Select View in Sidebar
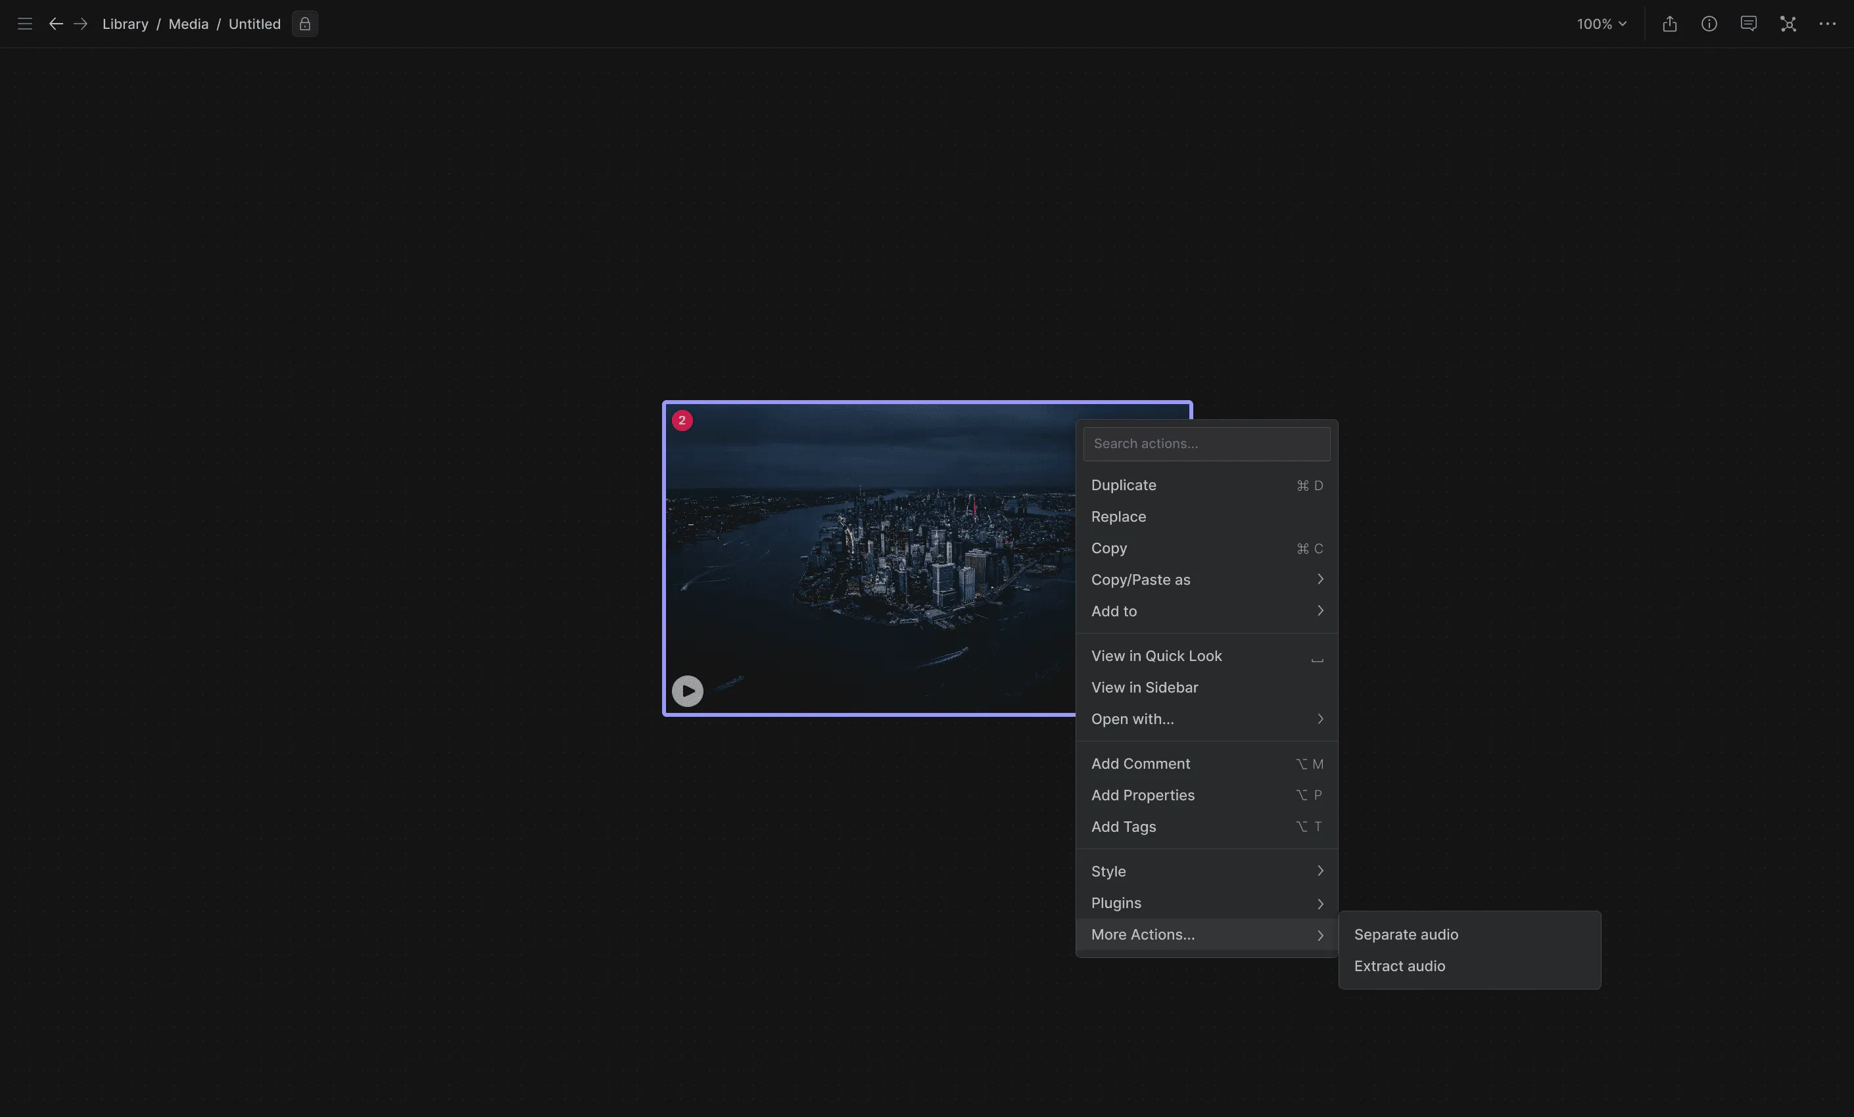Image resolution: width=1854 pixels, height=1117 pixels. (x=1206, y=687)
